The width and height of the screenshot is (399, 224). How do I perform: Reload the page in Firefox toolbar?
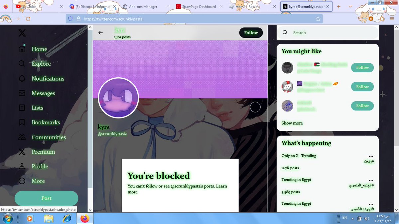point(28,19)
